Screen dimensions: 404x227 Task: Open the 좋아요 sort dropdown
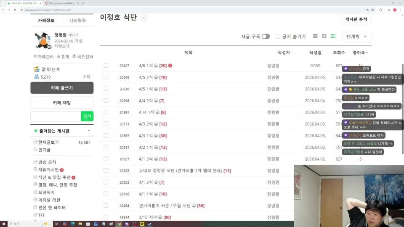(361, 53)
